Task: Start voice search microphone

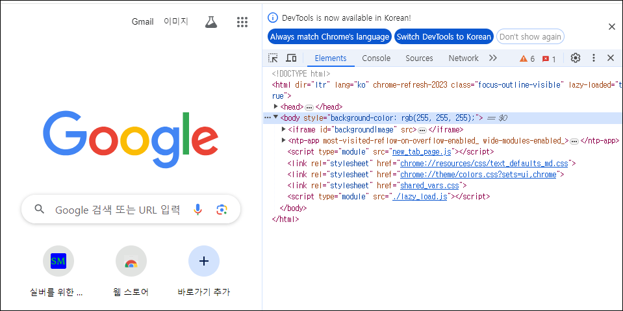Action: click(x=197, y=209)
